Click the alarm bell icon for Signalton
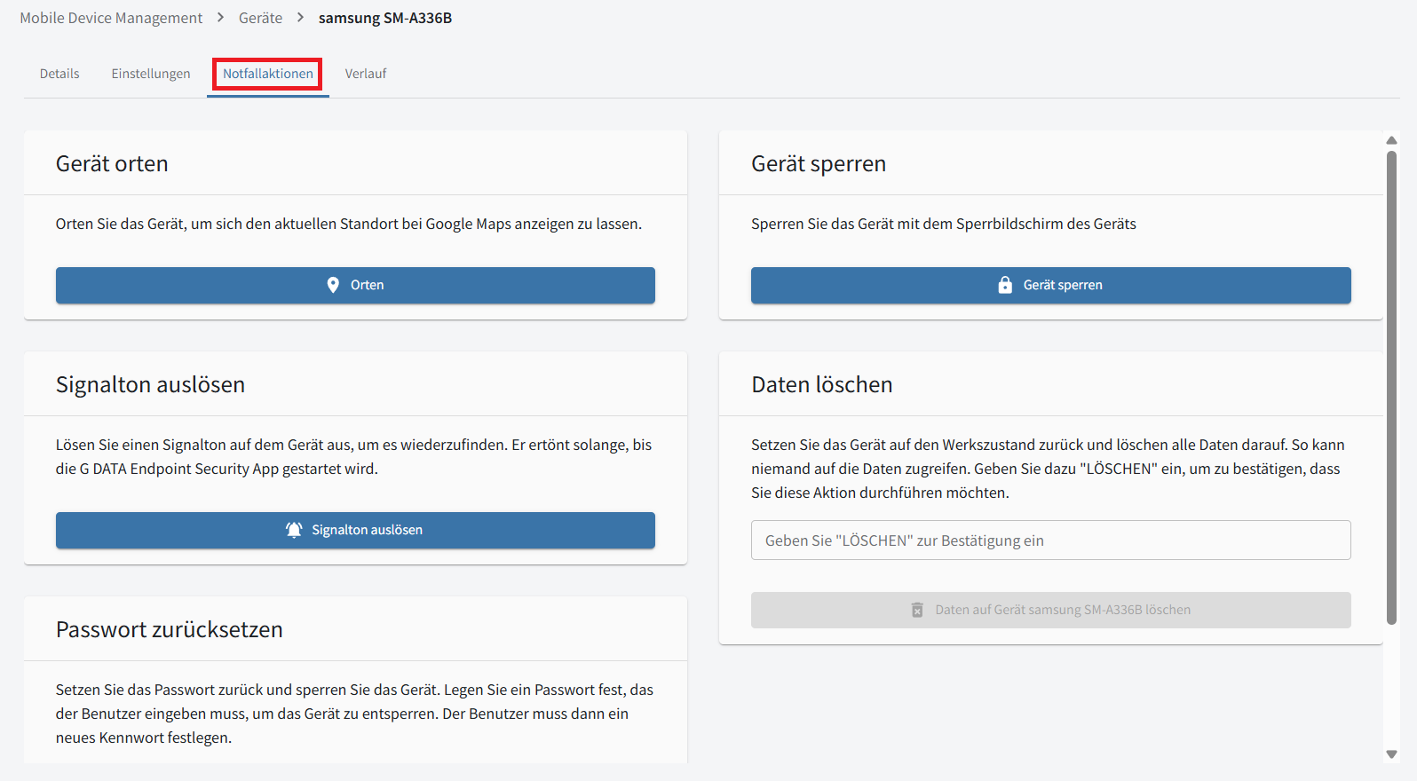The width and height of the screenshot is (1417, 781). point(294,530)
